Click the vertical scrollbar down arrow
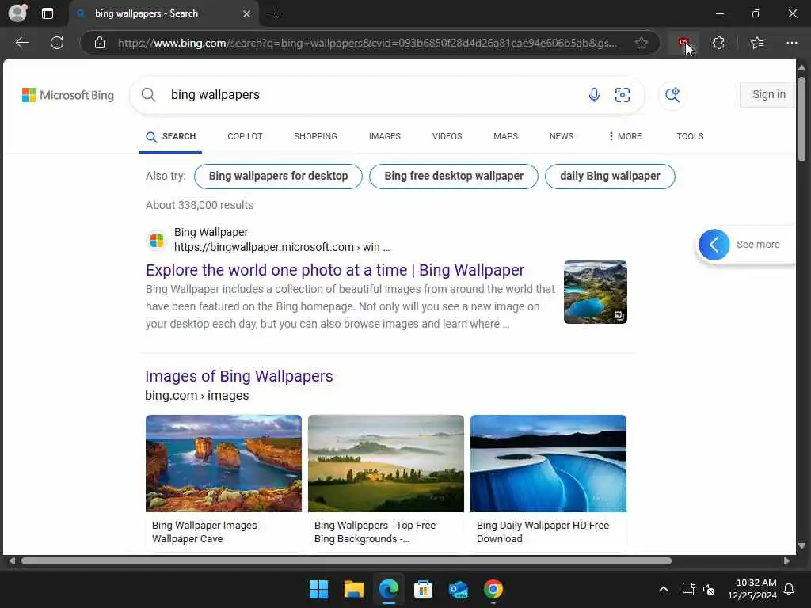Viewport: 811px width, 608px height. coord(801,545)
